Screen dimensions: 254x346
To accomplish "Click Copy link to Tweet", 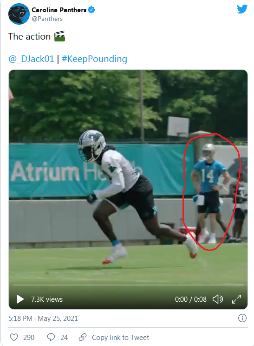I will pos(120,338).
